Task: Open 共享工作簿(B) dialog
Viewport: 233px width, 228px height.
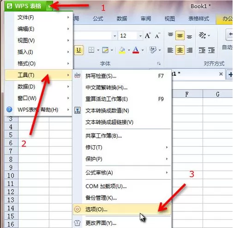Action: (122, 136)
